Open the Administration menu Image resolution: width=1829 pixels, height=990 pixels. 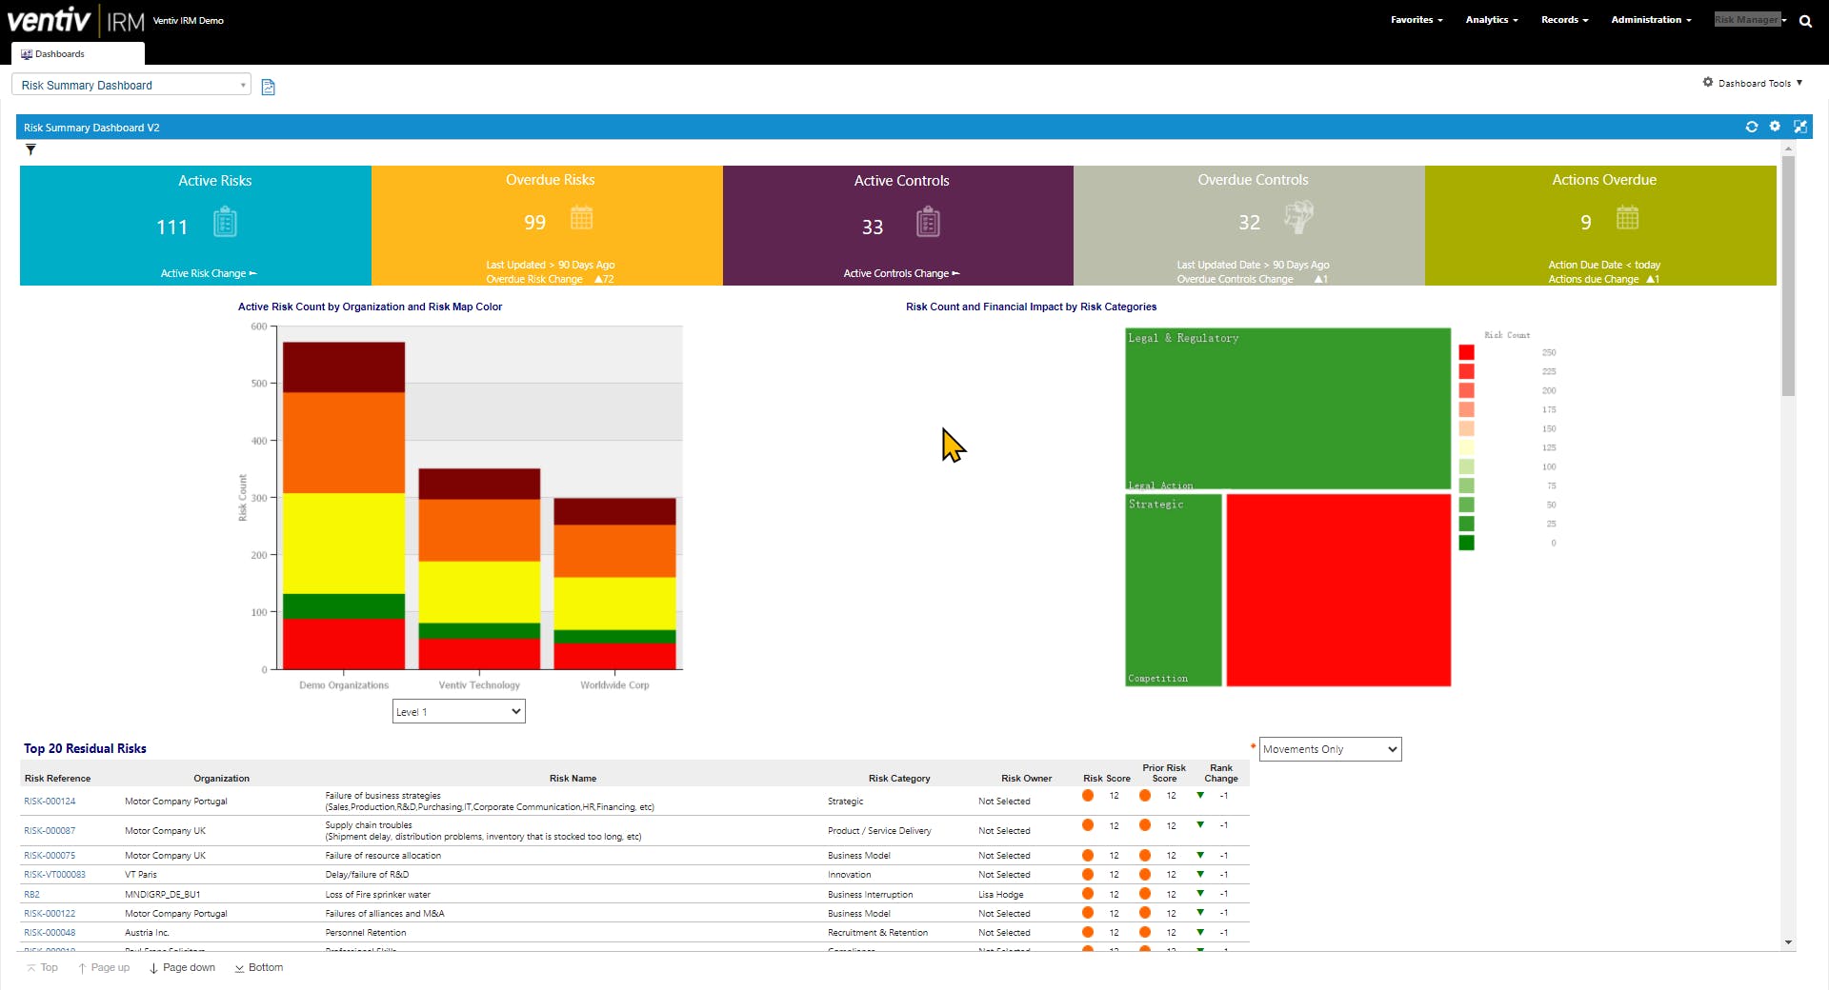1651,20
